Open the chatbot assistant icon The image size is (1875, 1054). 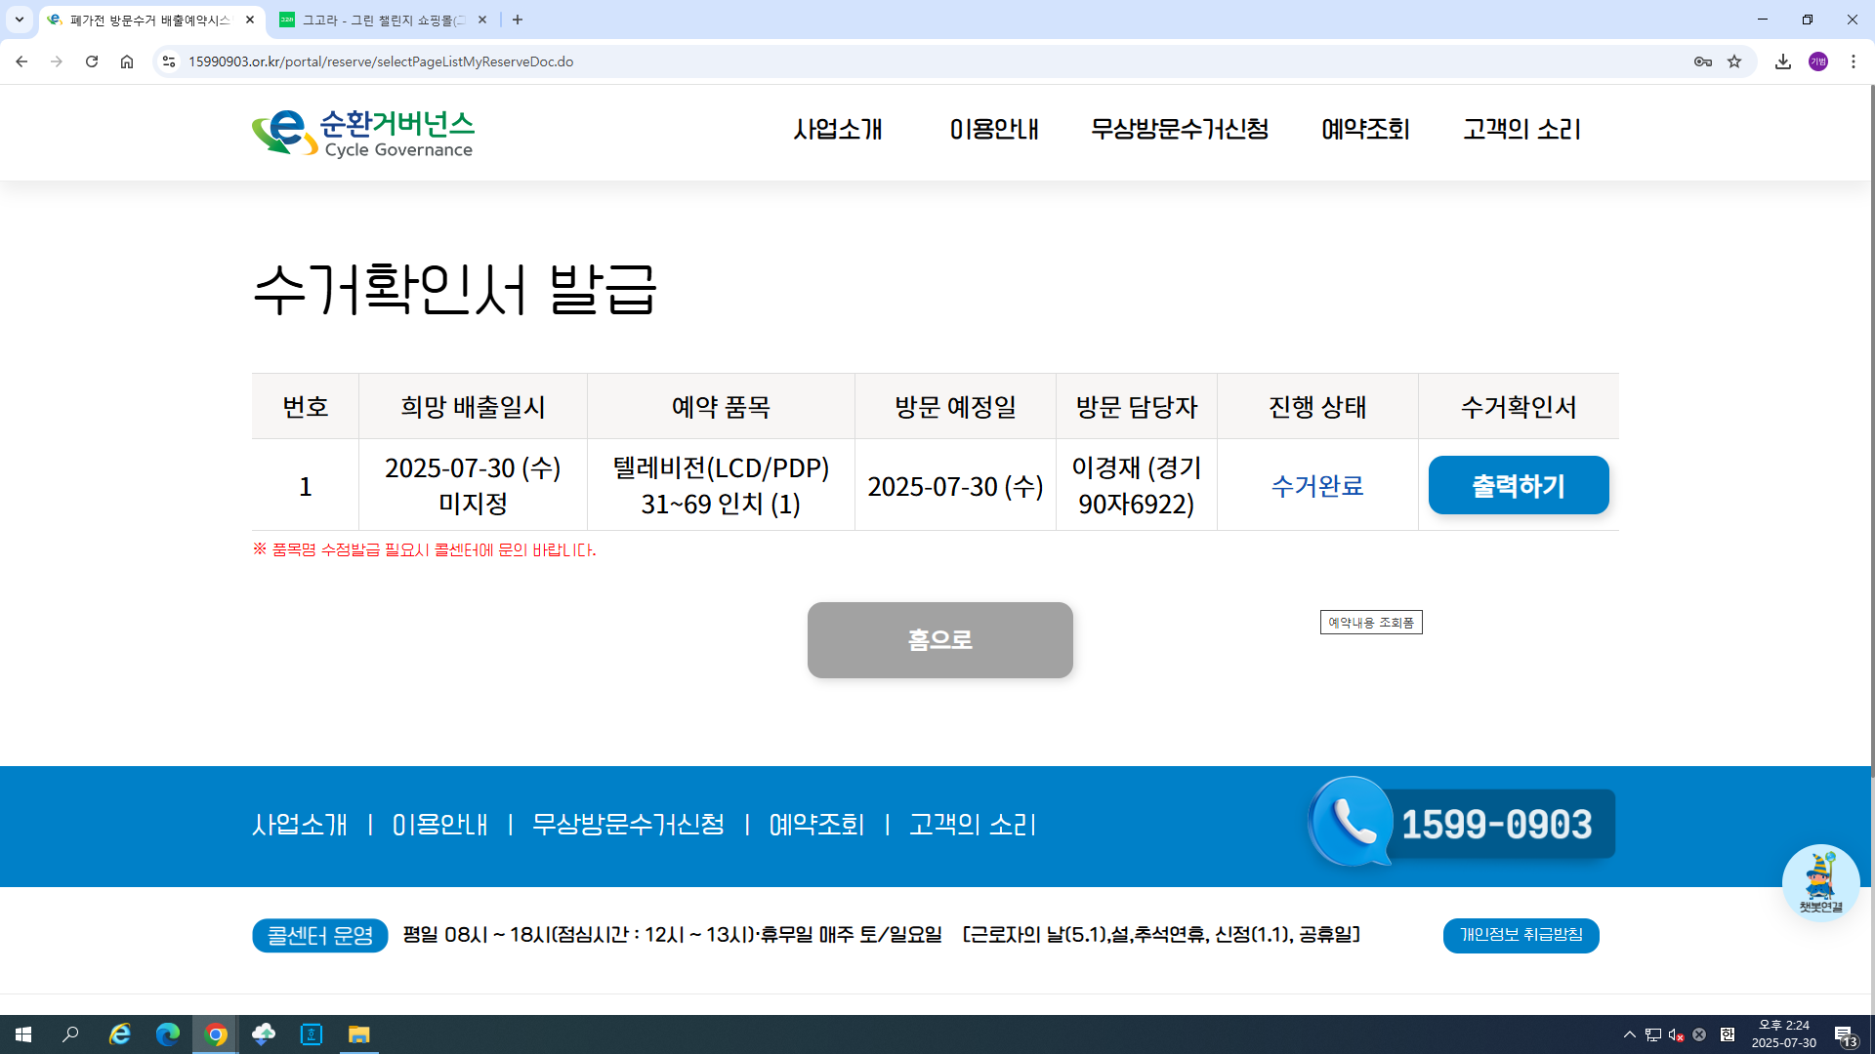(1820, 881)
